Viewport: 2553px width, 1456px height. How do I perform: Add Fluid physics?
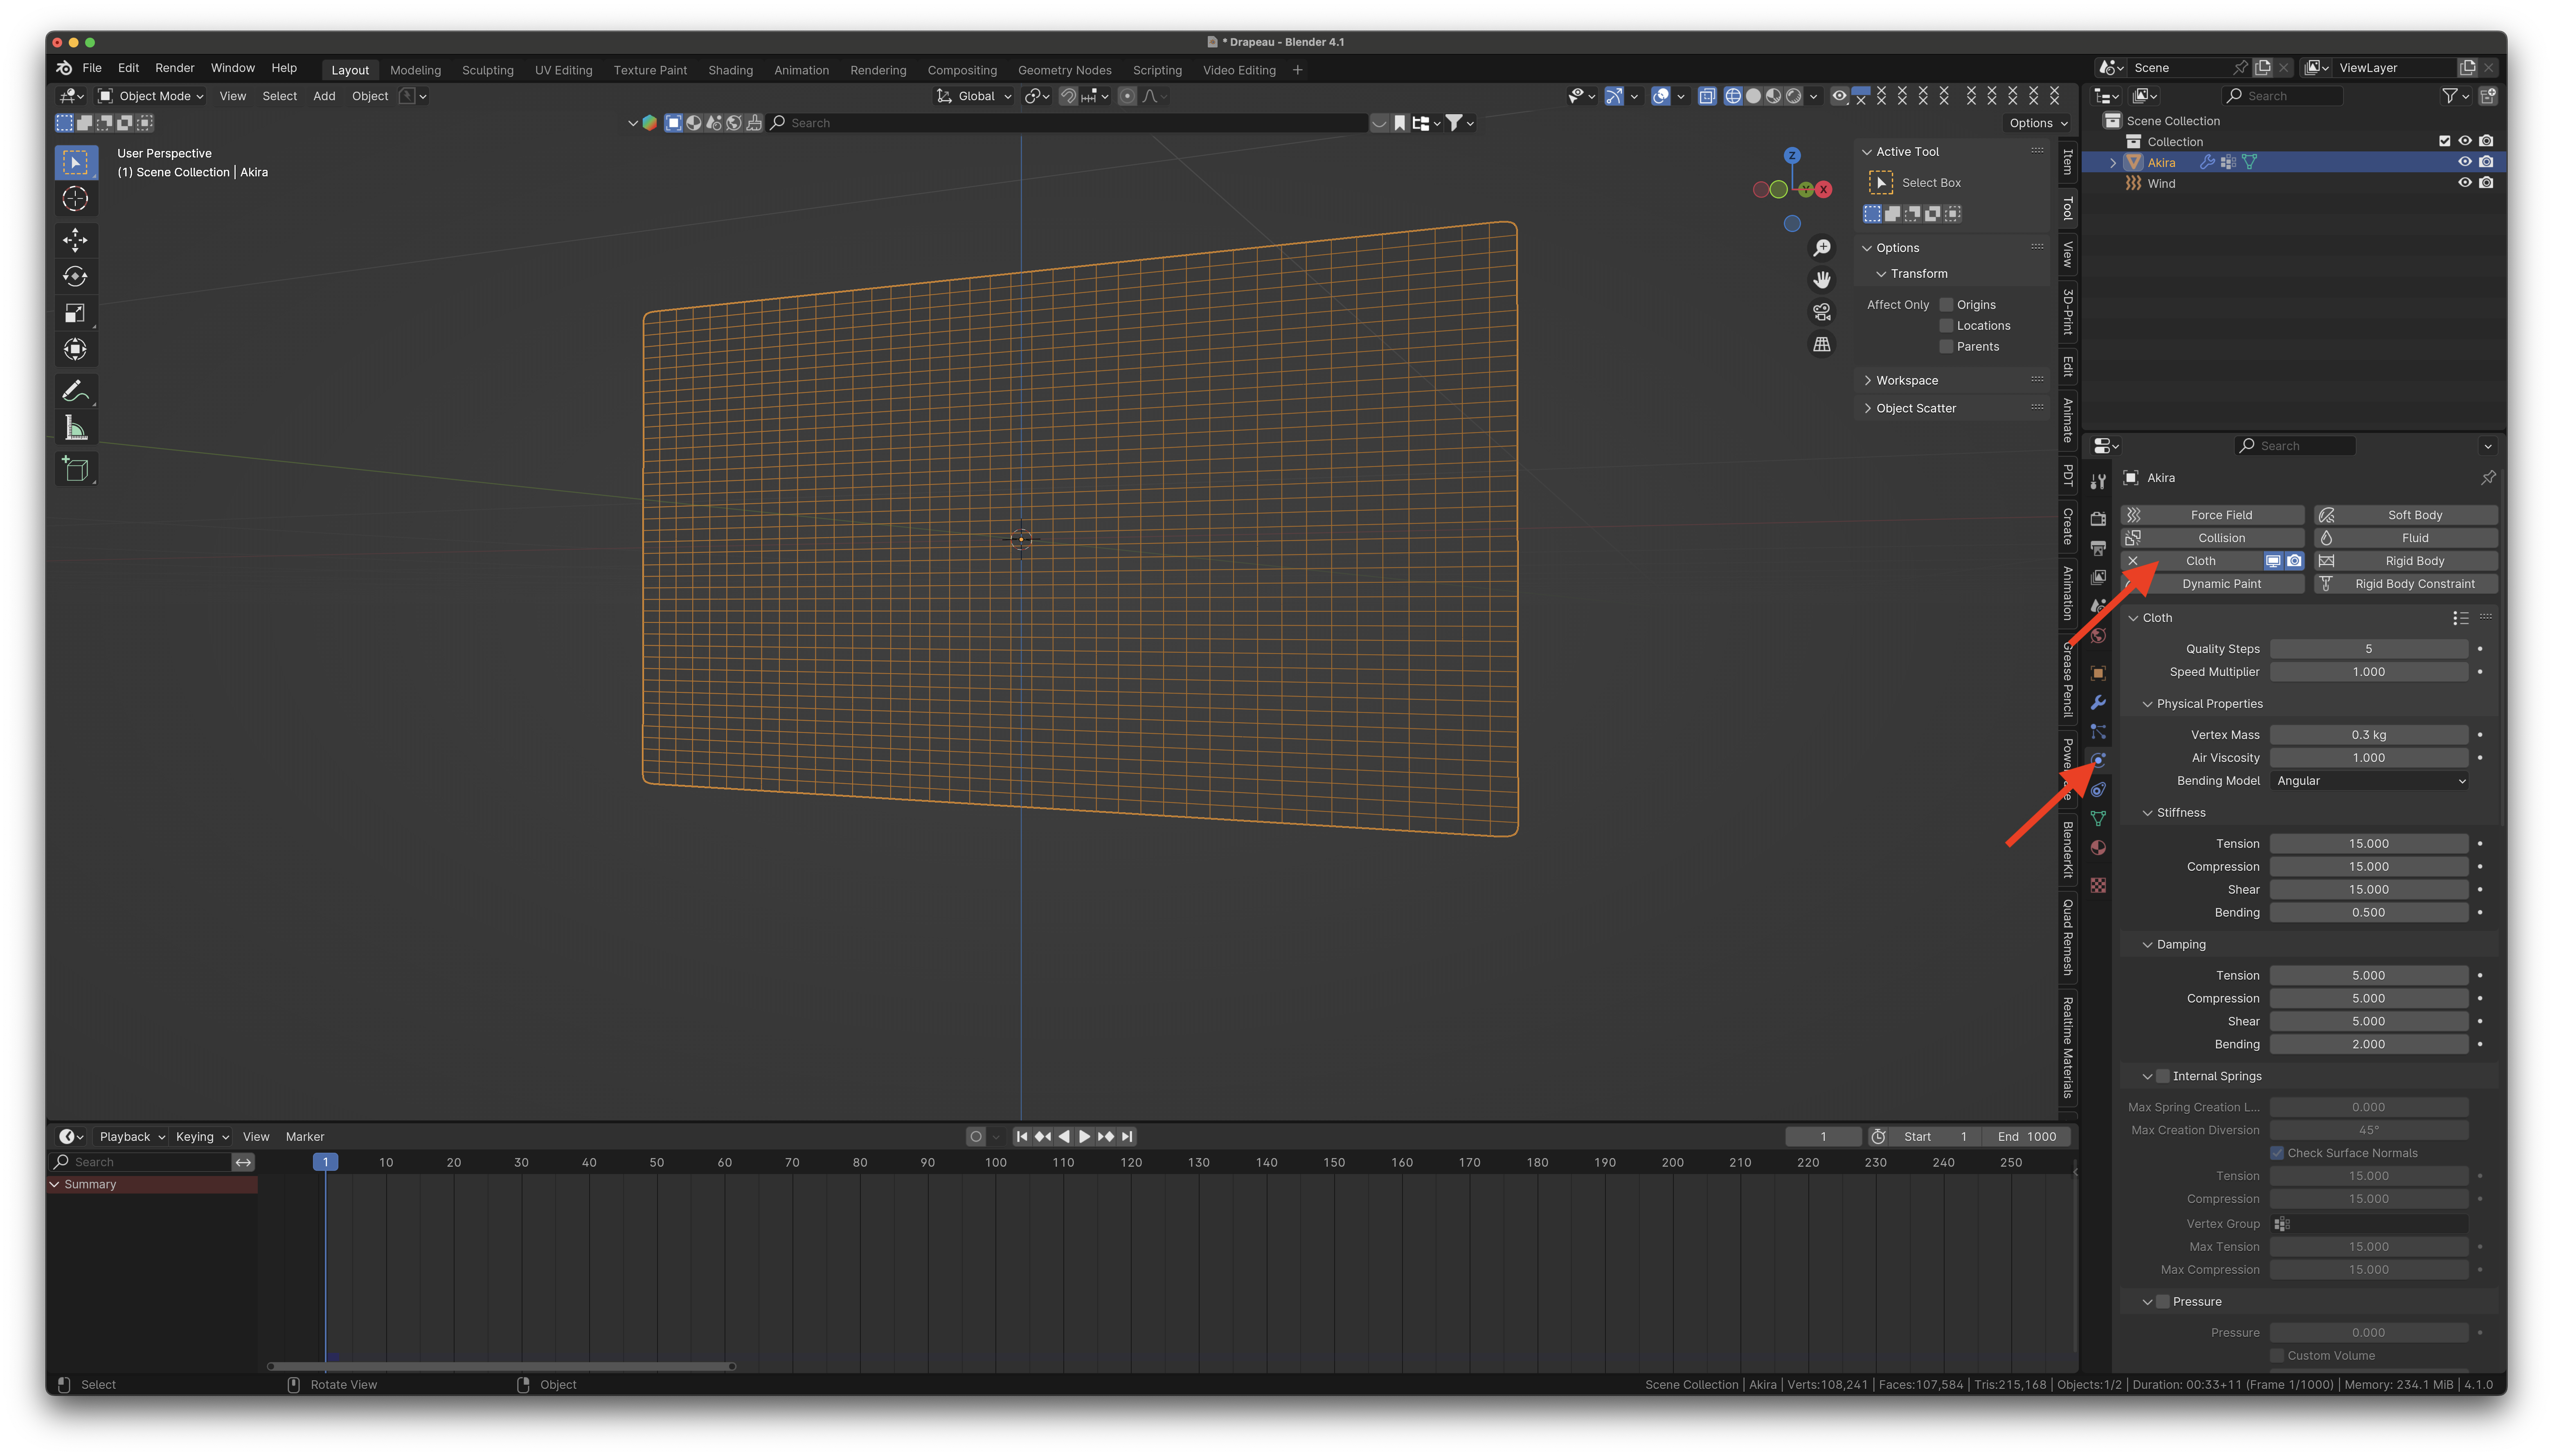(x=2407, y=538)
